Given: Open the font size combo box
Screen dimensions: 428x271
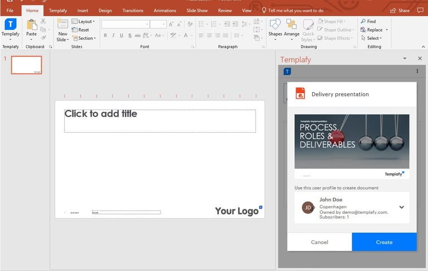Looking at the screenshot, I should click(158, 24).
